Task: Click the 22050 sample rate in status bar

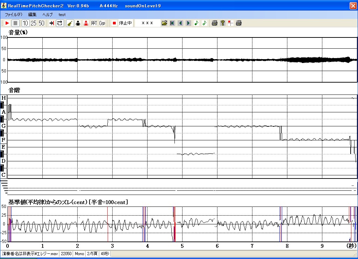Action: tap(66, 253)
